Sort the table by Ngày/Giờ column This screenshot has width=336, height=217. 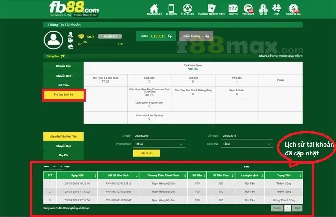click(x=77, y=175)
